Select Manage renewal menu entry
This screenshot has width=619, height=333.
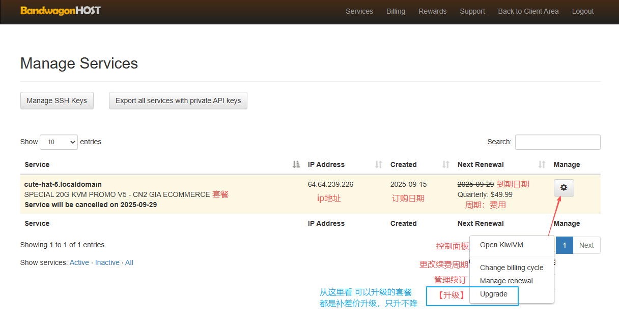[506, 281]
